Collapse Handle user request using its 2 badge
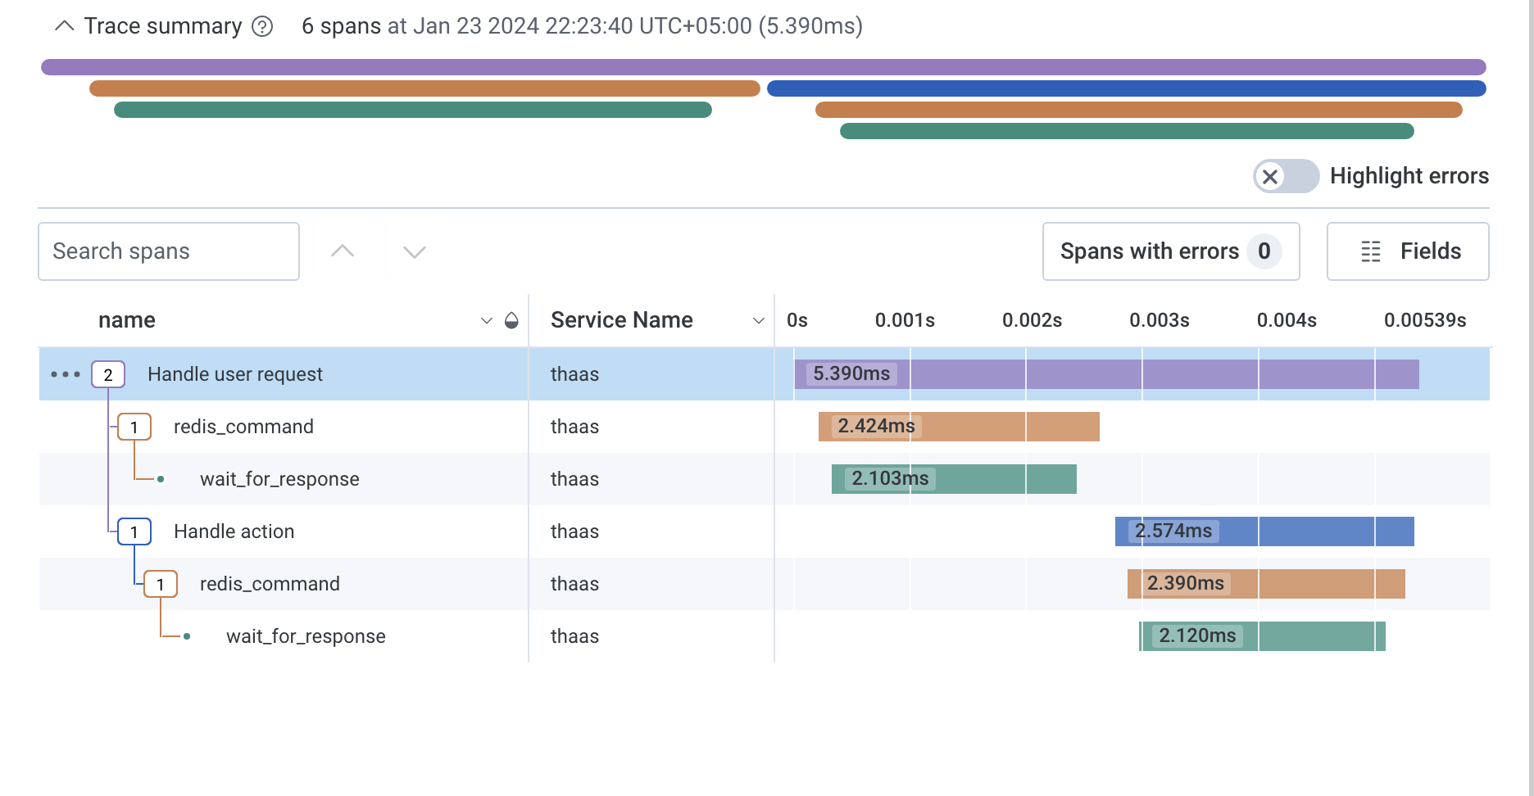1534x796 pixels. click(x=107, y=374)
